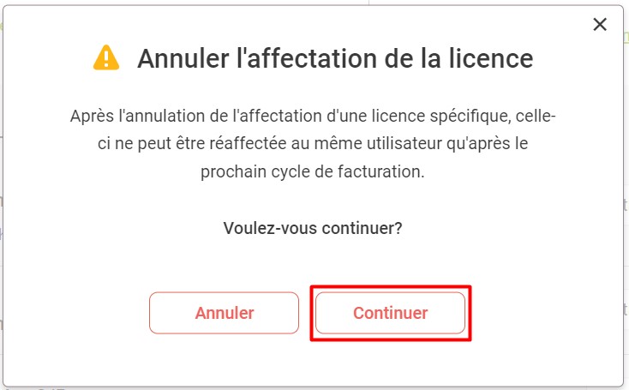This screenshot has height=390, width=629.
Task: Close the dialog with the X icon
Action: (x=600, y=25)
